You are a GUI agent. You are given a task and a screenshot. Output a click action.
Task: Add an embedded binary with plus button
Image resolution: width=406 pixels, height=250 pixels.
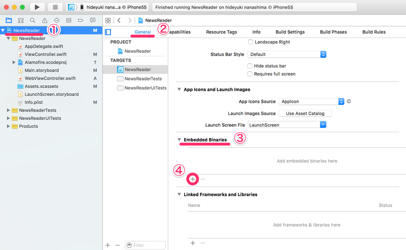[x=193, y=179]
